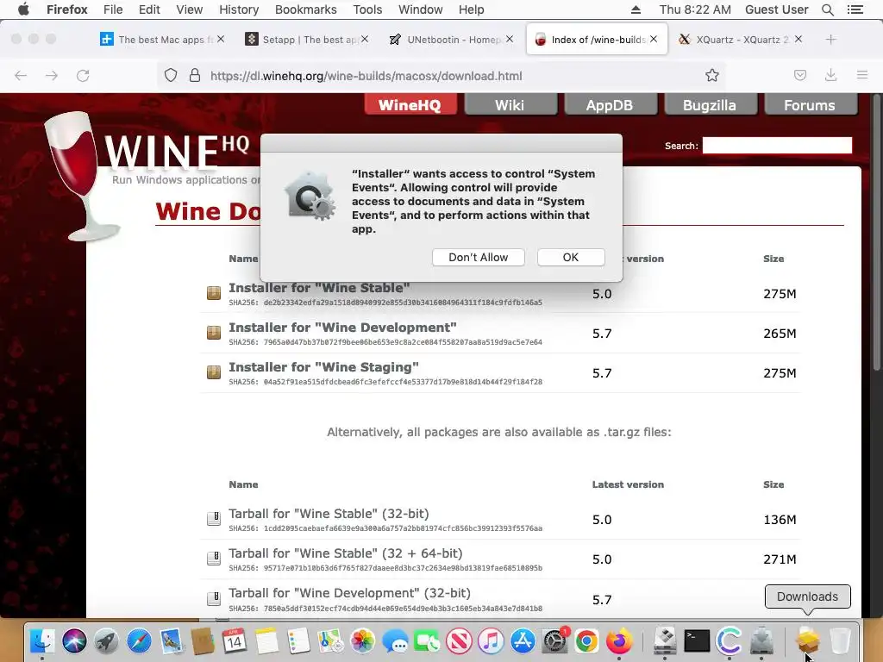Click OK in the Installer access dialog
Image resolution: width=883 pixels, height=662 pixels.
coord(571,257)
